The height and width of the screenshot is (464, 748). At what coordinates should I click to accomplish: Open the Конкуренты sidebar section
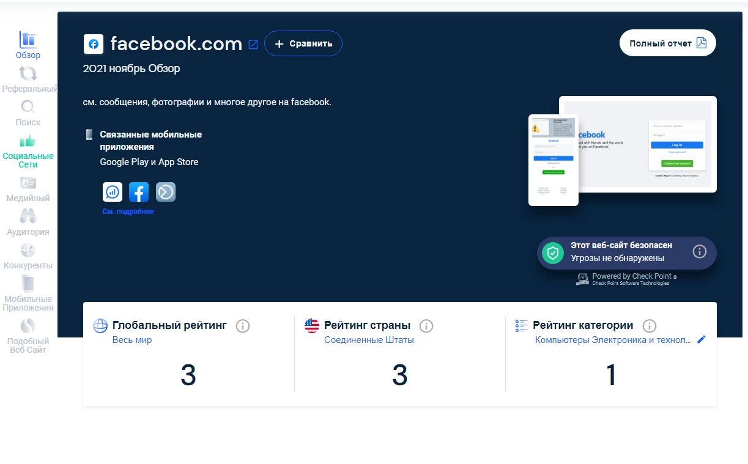point(28,256)
